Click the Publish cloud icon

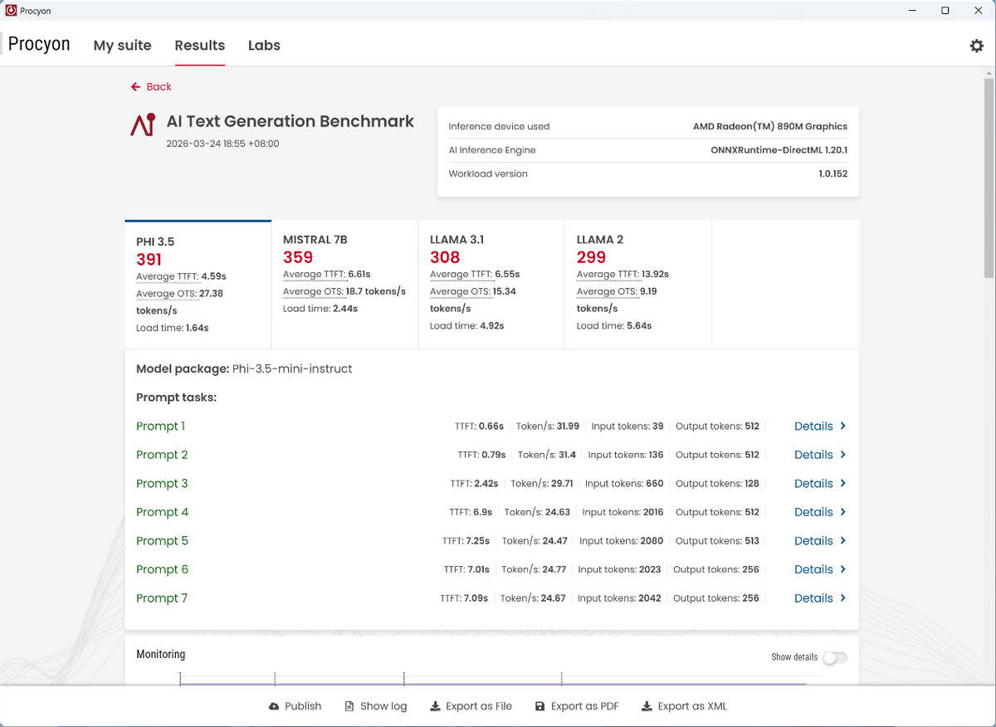(x=274, y=706)
